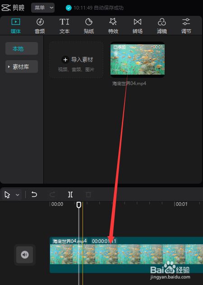
Task: Click the split clip icon
Action: pyautogui.click(x=70, y=195)
